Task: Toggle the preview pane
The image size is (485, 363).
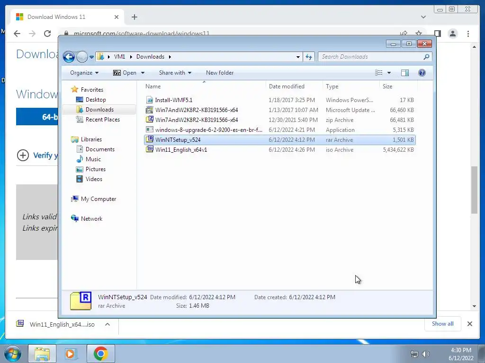Action: click(x=405, y=72)
